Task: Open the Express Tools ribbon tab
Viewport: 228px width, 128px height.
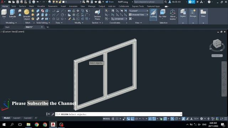Action: pos(138,6)
